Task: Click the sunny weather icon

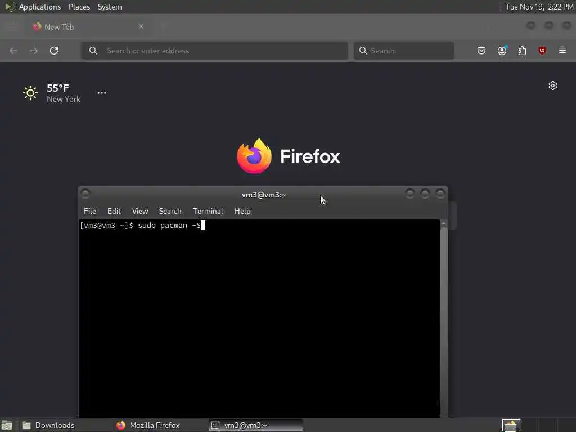Action: tap(30, 93)
